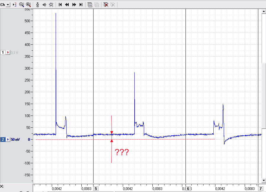Click the delete waveform red X icon
The width and height of the screenshot is (266, 192).
tap(106, 5)
